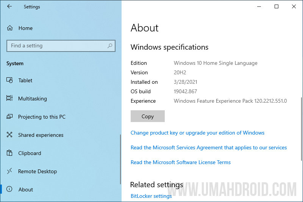The height and width of the screenshot is (202, 303).
Task: Select the Remote Desktop icon
Action: coord(9,171)
